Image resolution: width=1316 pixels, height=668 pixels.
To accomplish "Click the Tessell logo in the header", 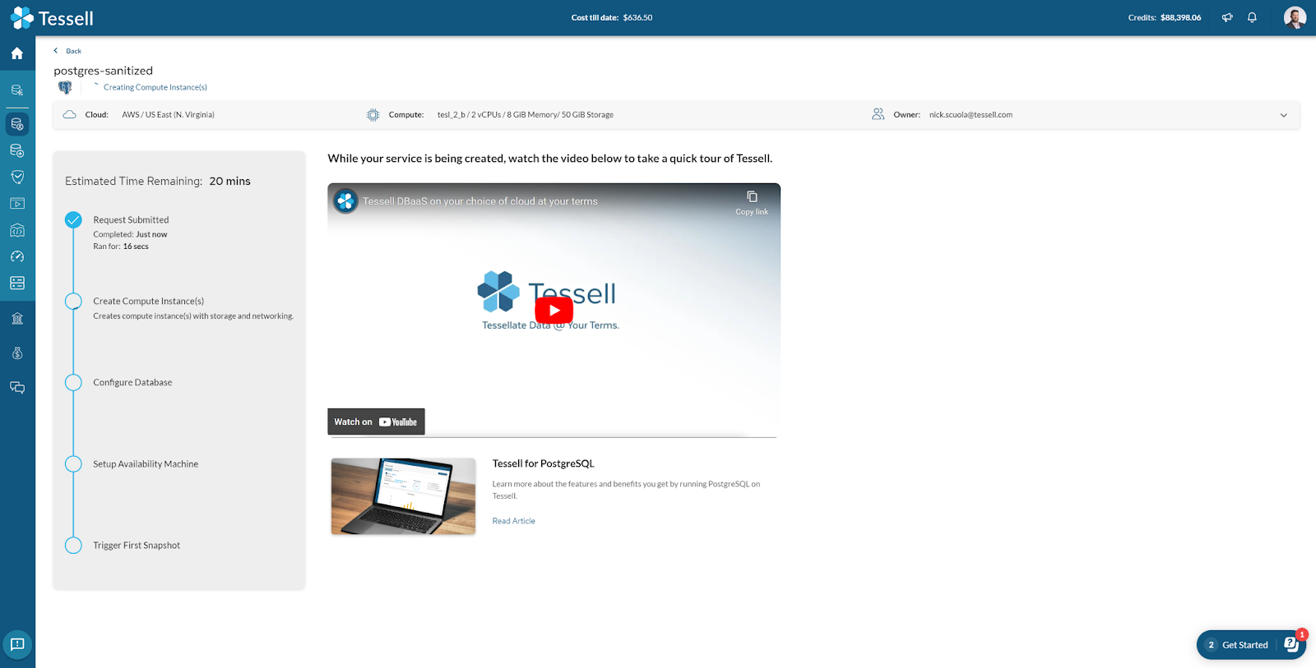I will (52, 18).
